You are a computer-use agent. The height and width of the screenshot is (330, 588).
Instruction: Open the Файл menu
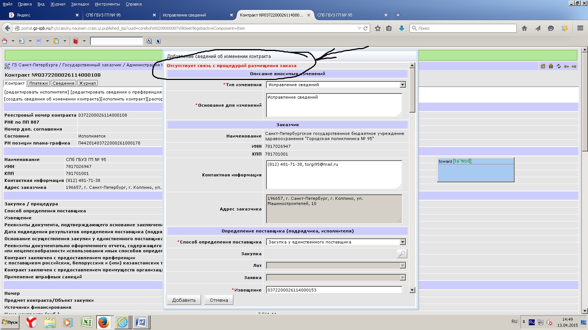7,4
